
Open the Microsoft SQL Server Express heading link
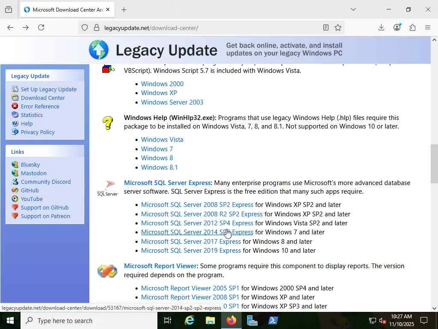point(167,182)
